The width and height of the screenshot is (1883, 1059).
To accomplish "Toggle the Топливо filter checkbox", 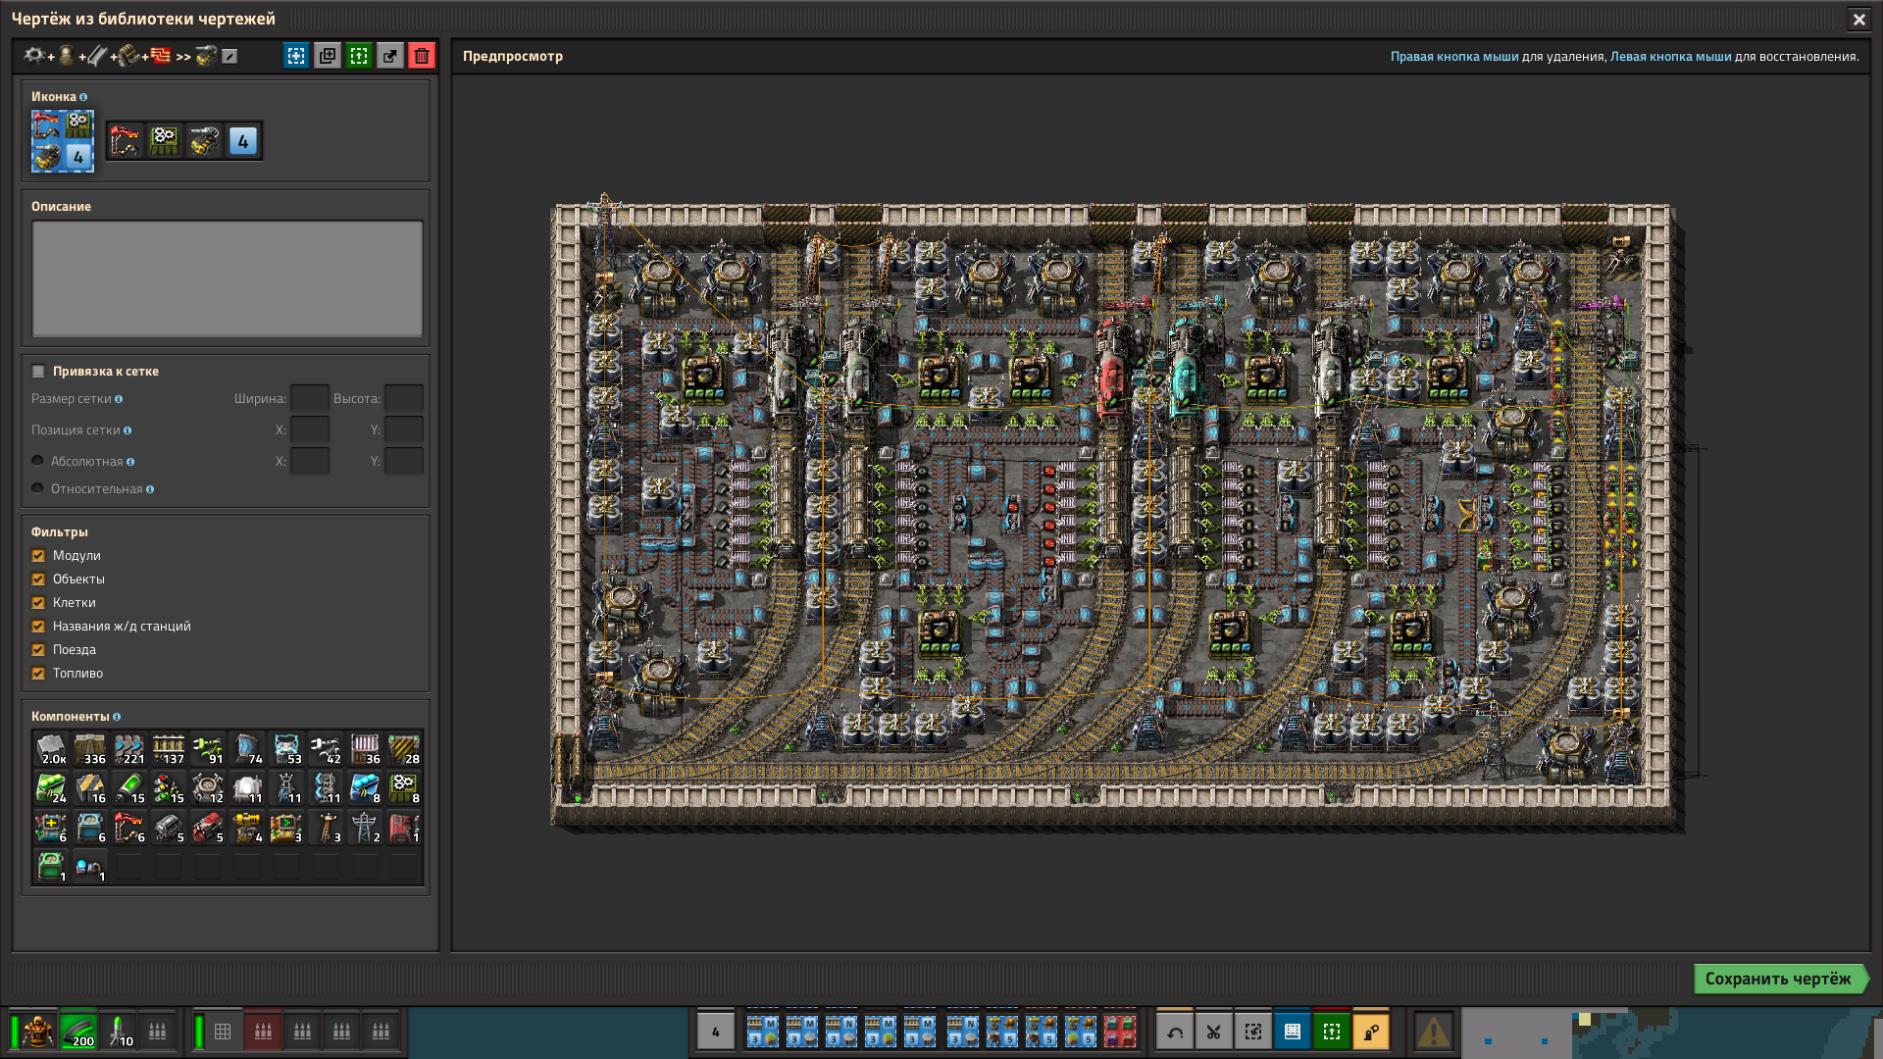I will point(38,674).
